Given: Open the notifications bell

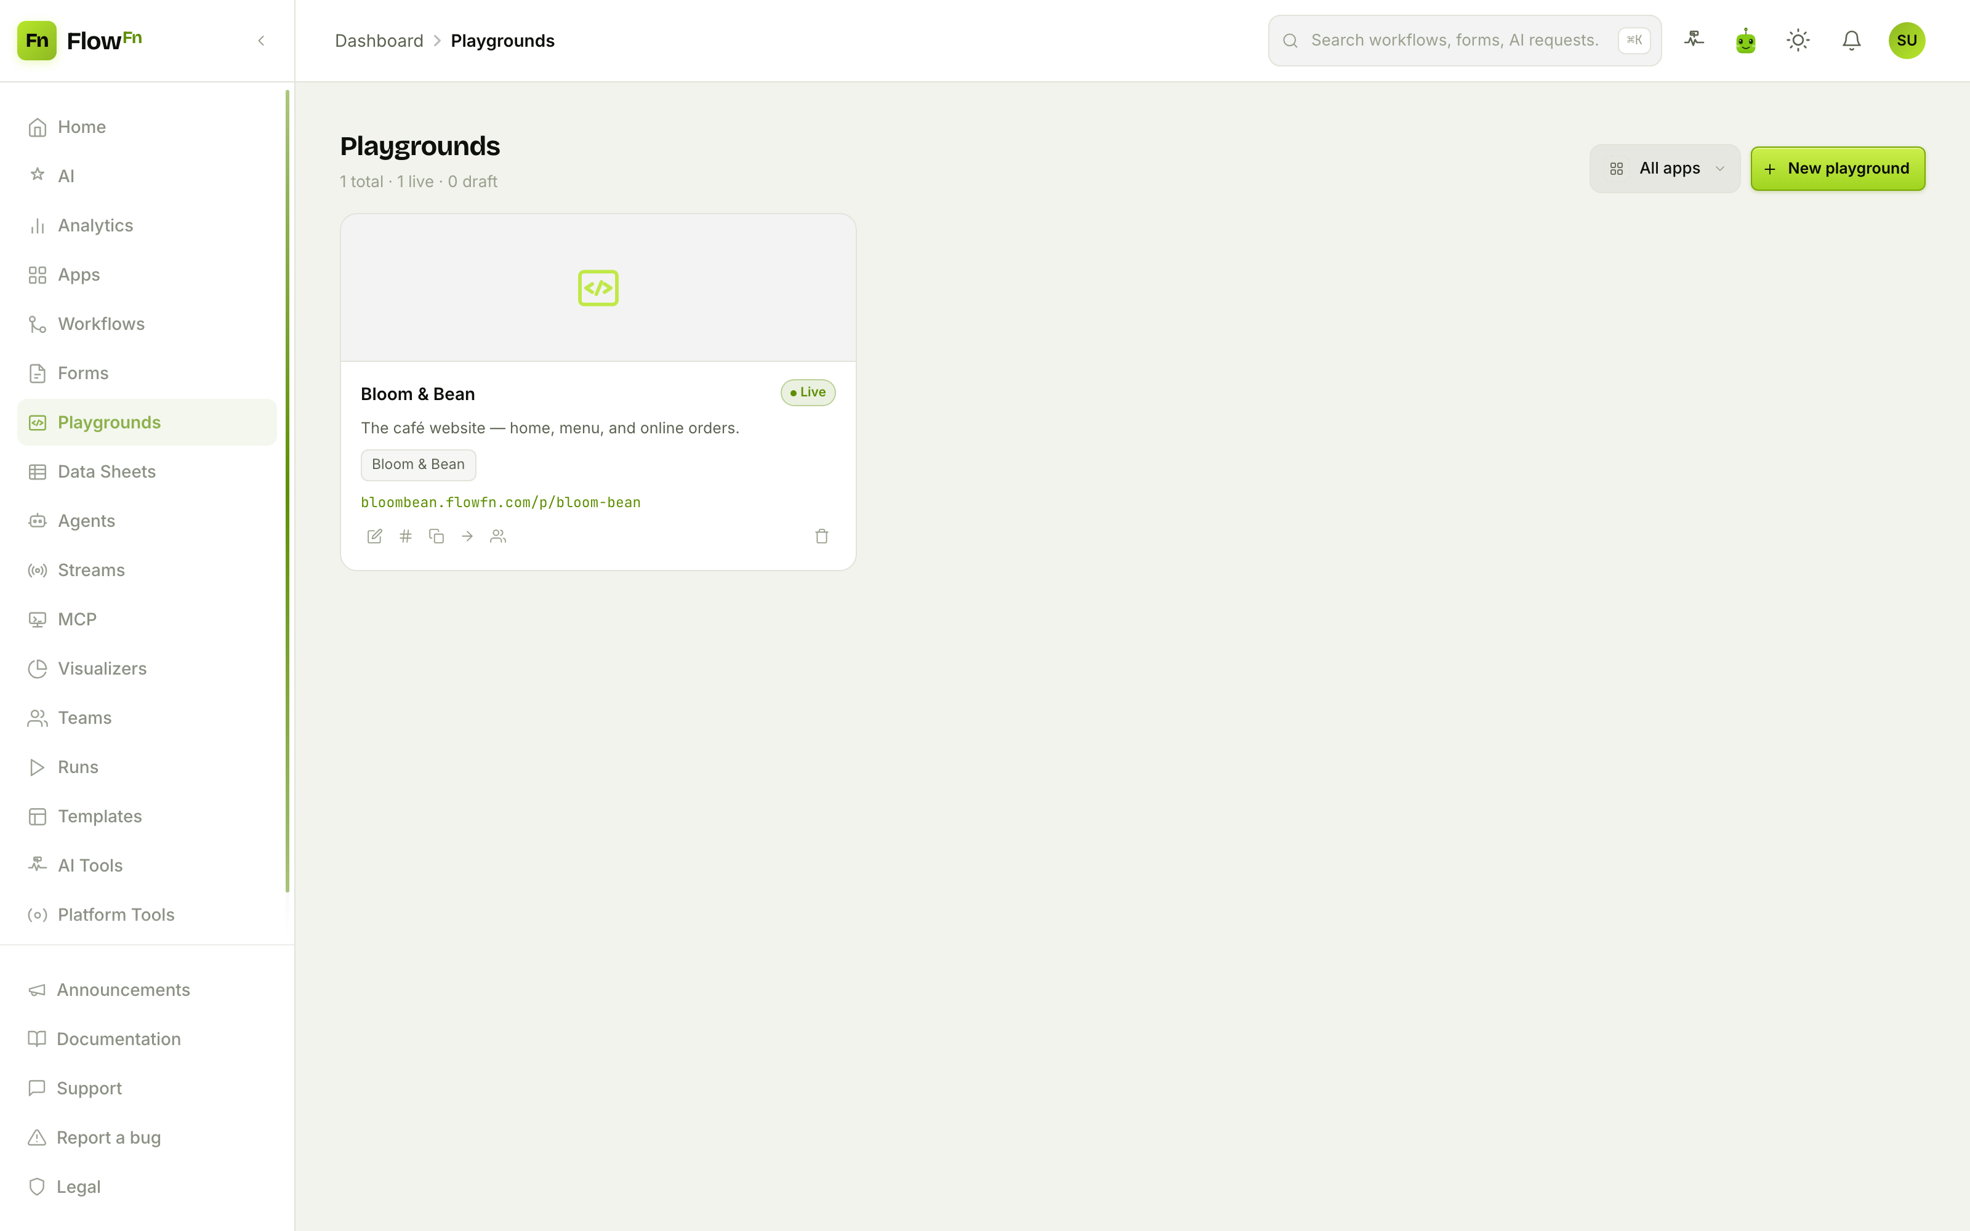Looking at the screenshot, I should pyautogui.click(x=1851, y=41).
